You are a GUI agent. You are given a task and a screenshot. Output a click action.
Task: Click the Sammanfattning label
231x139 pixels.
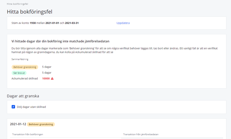click(x=20, y=59)
